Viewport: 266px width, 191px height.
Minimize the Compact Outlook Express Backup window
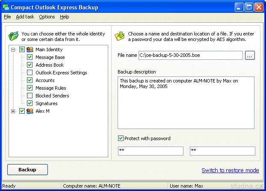pos(239,7)
